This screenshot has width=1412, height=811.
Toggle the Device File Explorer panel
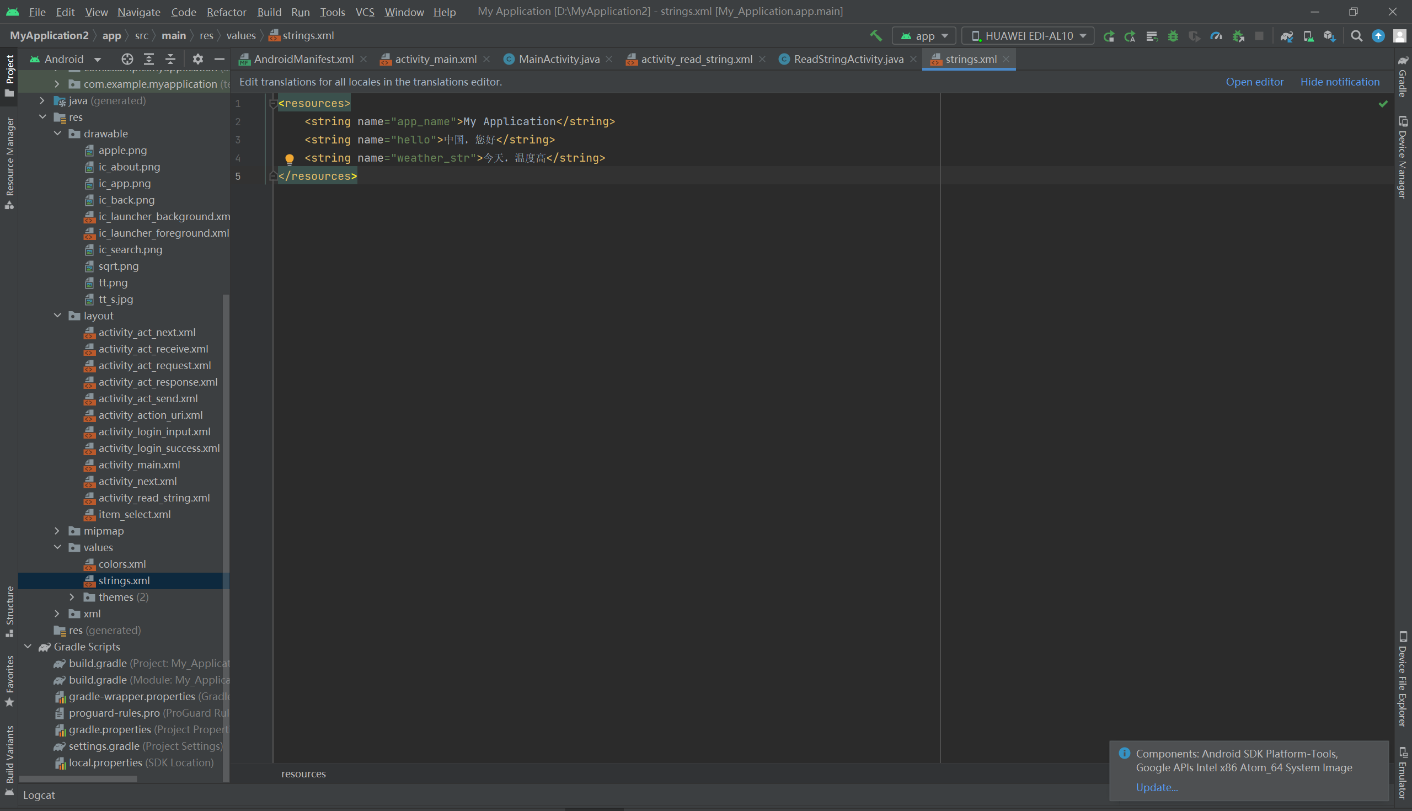(x=1403, y=680)
